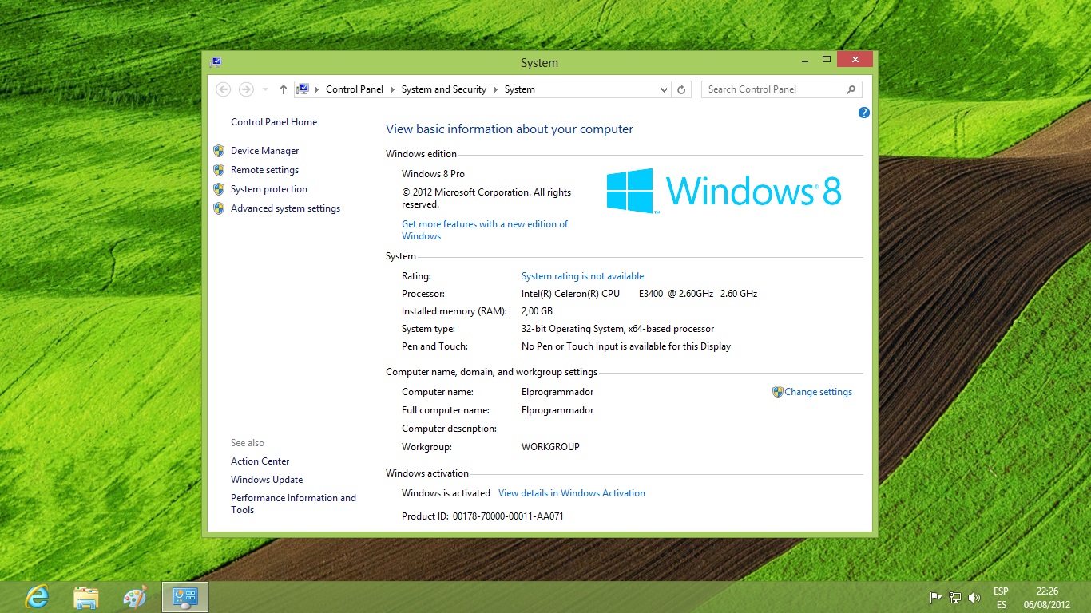Open Remote settings link

(x=265, y=170)
